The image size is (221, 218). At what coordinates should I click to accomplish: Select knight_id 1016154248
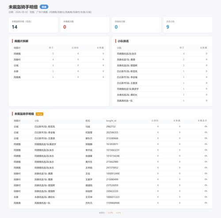coord(113,156)
